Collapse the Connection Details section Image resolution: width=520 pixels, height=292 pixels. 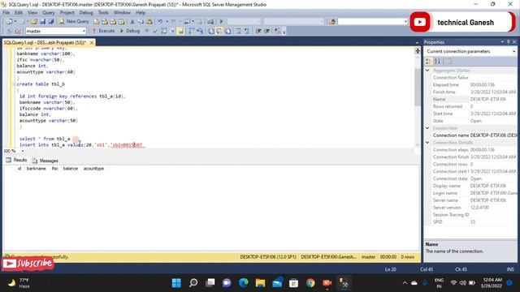[x=427, y=143]
